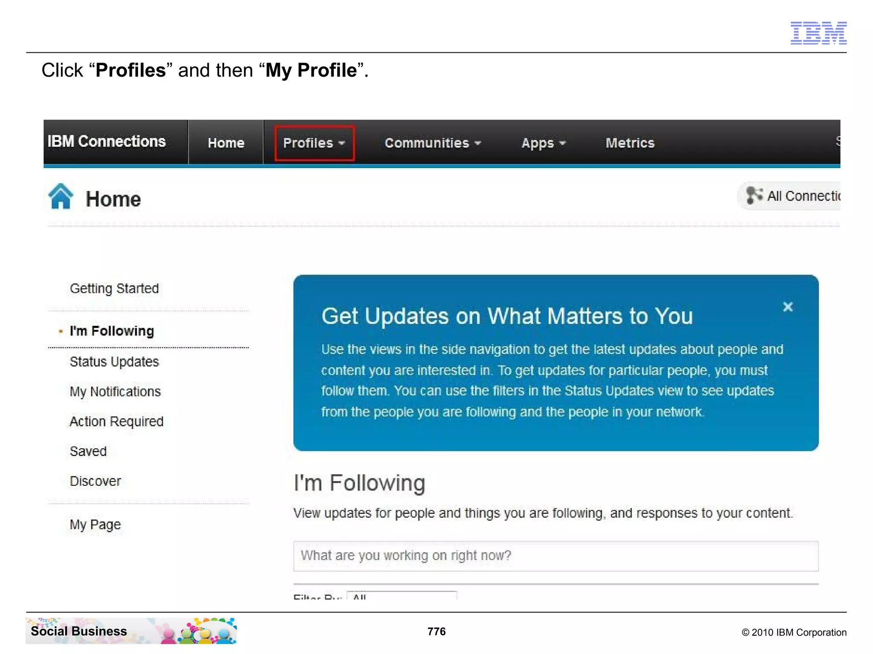The image size is (873, 654).
Task: Open the All Connections search scope icon
Action: pyautogui.click(x=754, y=195)
